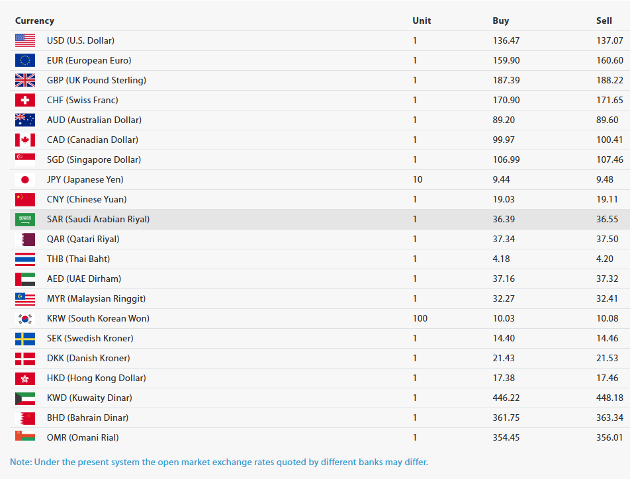Click the Sell column header
This screenshot has width=630, height=479.
[x=604, y=21]
